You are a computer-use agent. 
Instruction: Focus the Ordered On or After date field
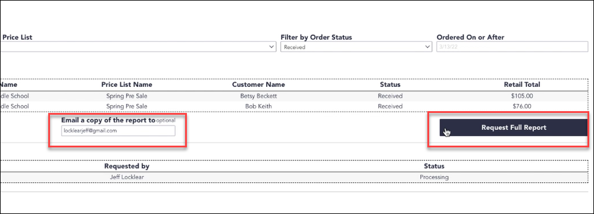[512, 47]
